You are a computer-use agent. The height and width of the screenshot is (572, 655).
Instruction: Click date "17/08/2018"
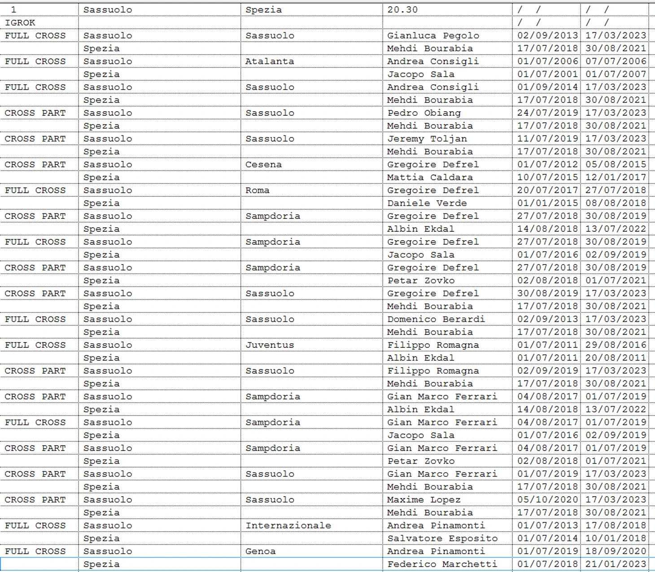point(616,525)
